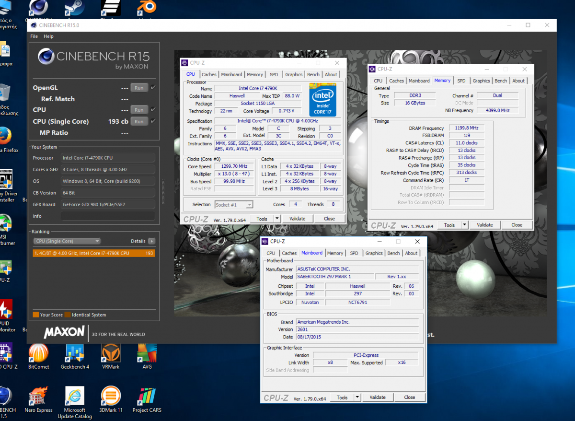Open Tools dropdown arrow in CPU-Z Memory window
Image resolution: width=575 pixels, height=421 pixels.
tap(464, 225)
